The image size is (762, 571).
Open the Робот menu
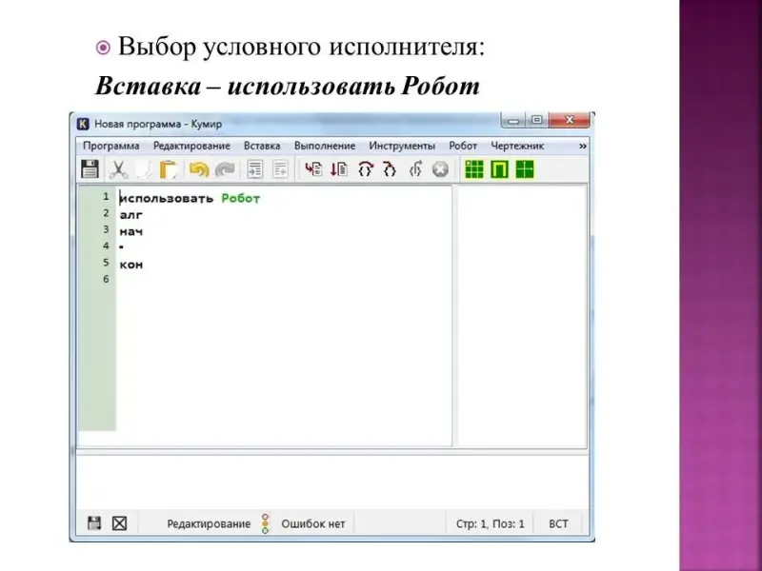pyautogui.click(x=463, y=146)
